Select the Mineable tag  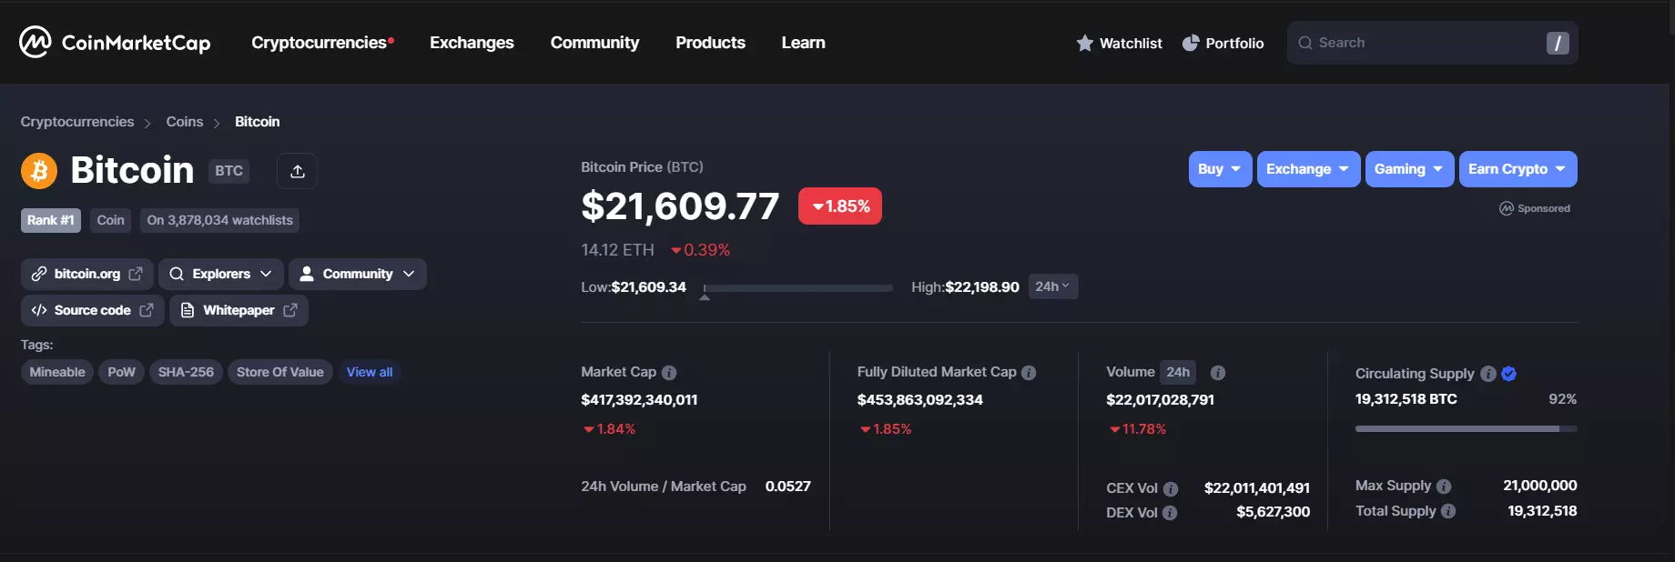[x=57, y=372]
